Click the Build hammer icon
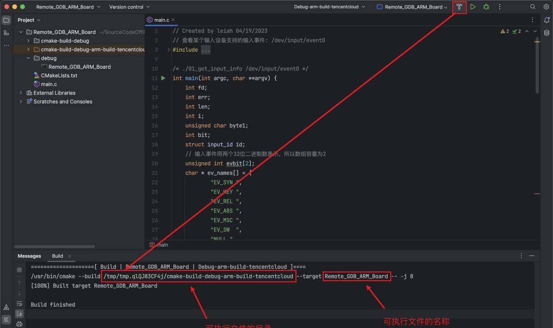The height and width of the screenshot is (328, 553). [x=459, y=7]
